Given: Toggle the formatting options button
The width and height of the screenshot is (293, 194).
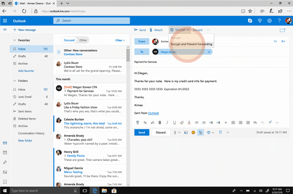Looking at the screenshot, I should [201, 132].
